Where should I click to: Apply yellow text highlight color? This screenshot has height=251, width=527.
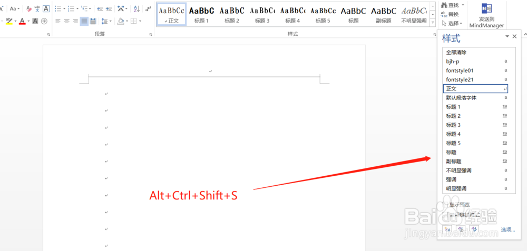tap(9, 21)
